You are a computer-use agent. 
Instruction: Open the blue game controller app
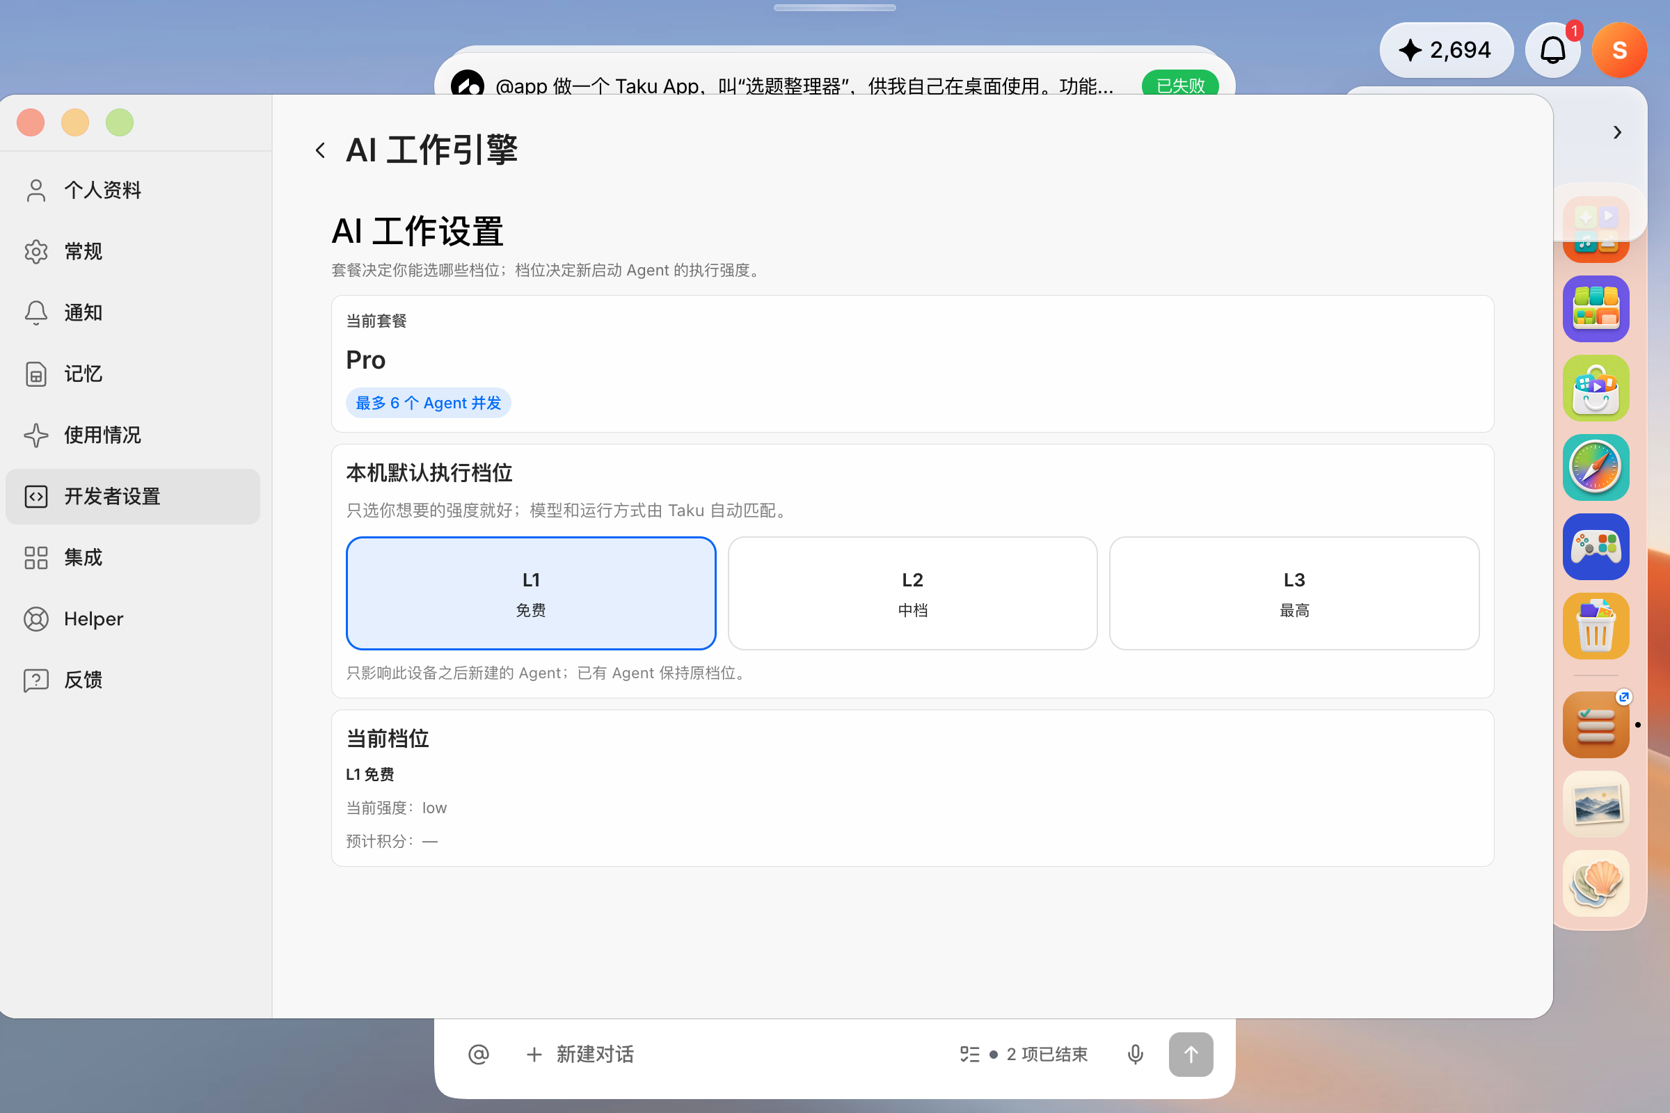pos(1596,547)
